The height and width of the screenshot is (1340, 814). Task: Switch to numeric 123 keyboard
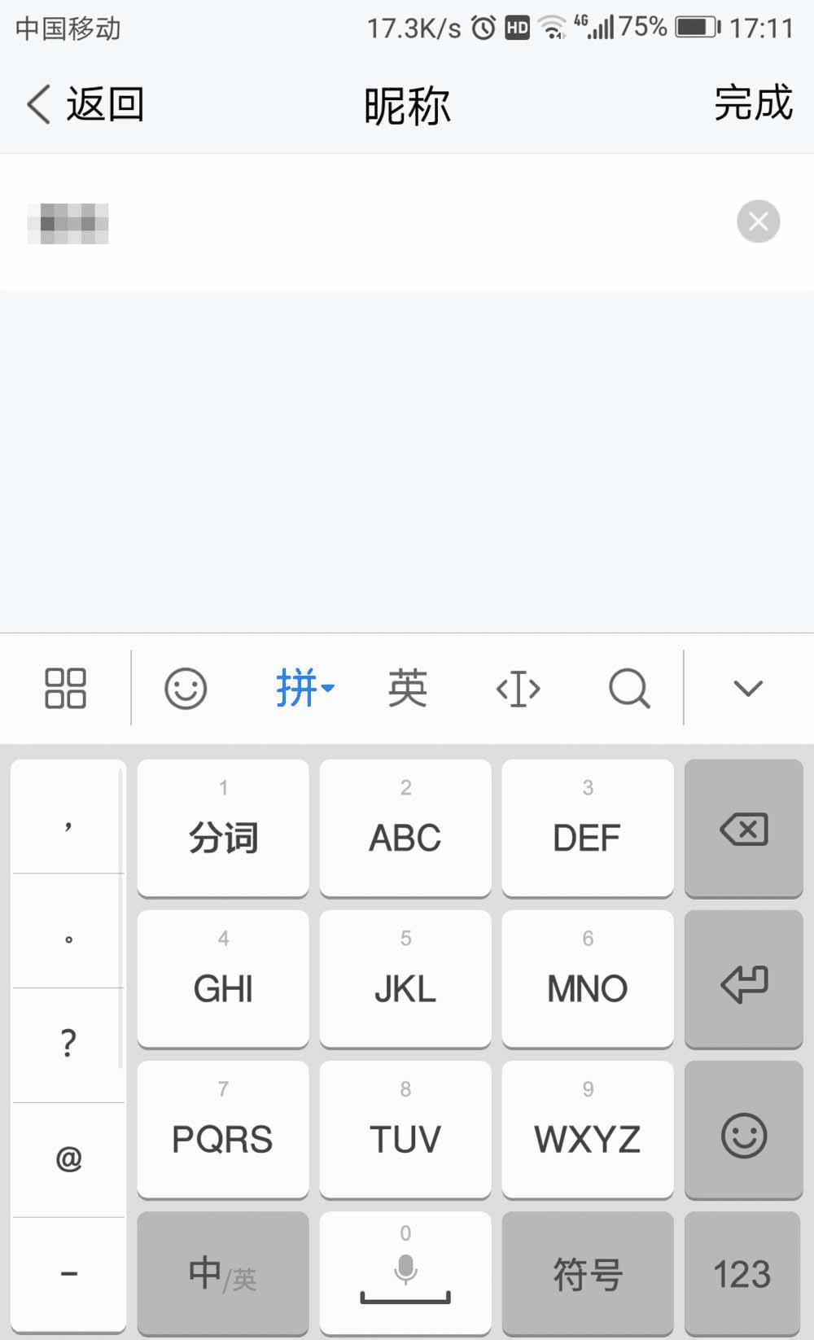742,1273
